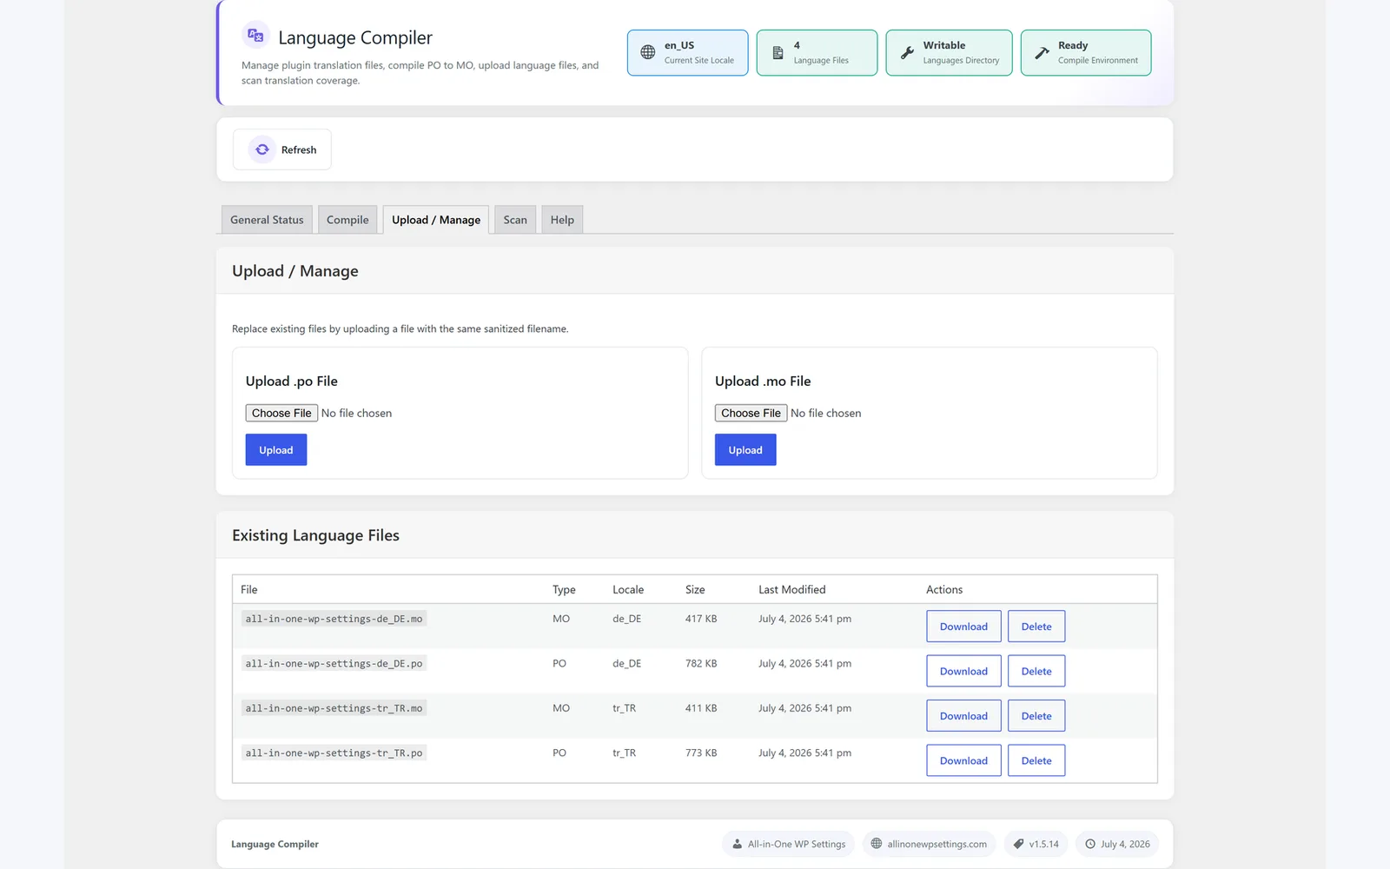
Task: Click the tag icon beside v1.5.14
Action: coord(1018,844)
